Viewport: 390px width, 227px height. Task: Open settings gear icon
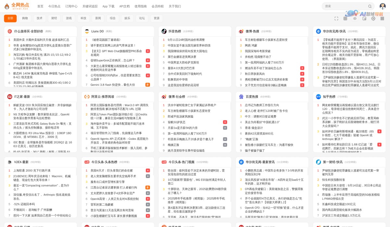coord(373,18)
